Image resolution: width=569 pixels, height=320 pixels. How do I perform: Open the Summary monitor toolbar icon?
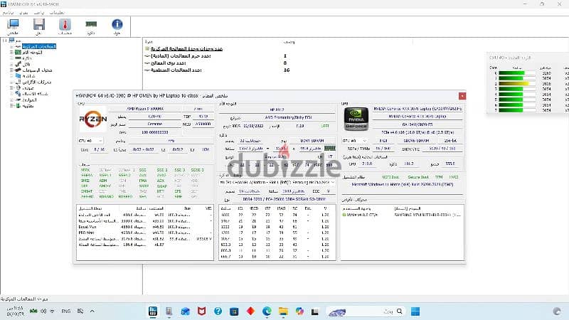click(x=13, y=25)
